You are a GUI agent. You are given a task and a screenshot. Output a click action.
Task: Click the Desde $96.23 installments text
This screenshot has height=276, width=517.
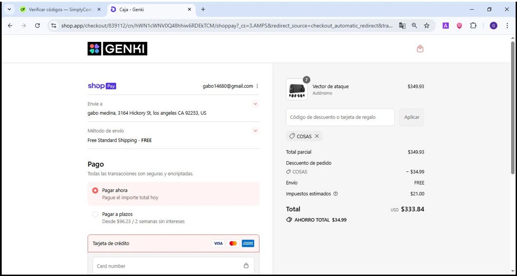(143, 221)
